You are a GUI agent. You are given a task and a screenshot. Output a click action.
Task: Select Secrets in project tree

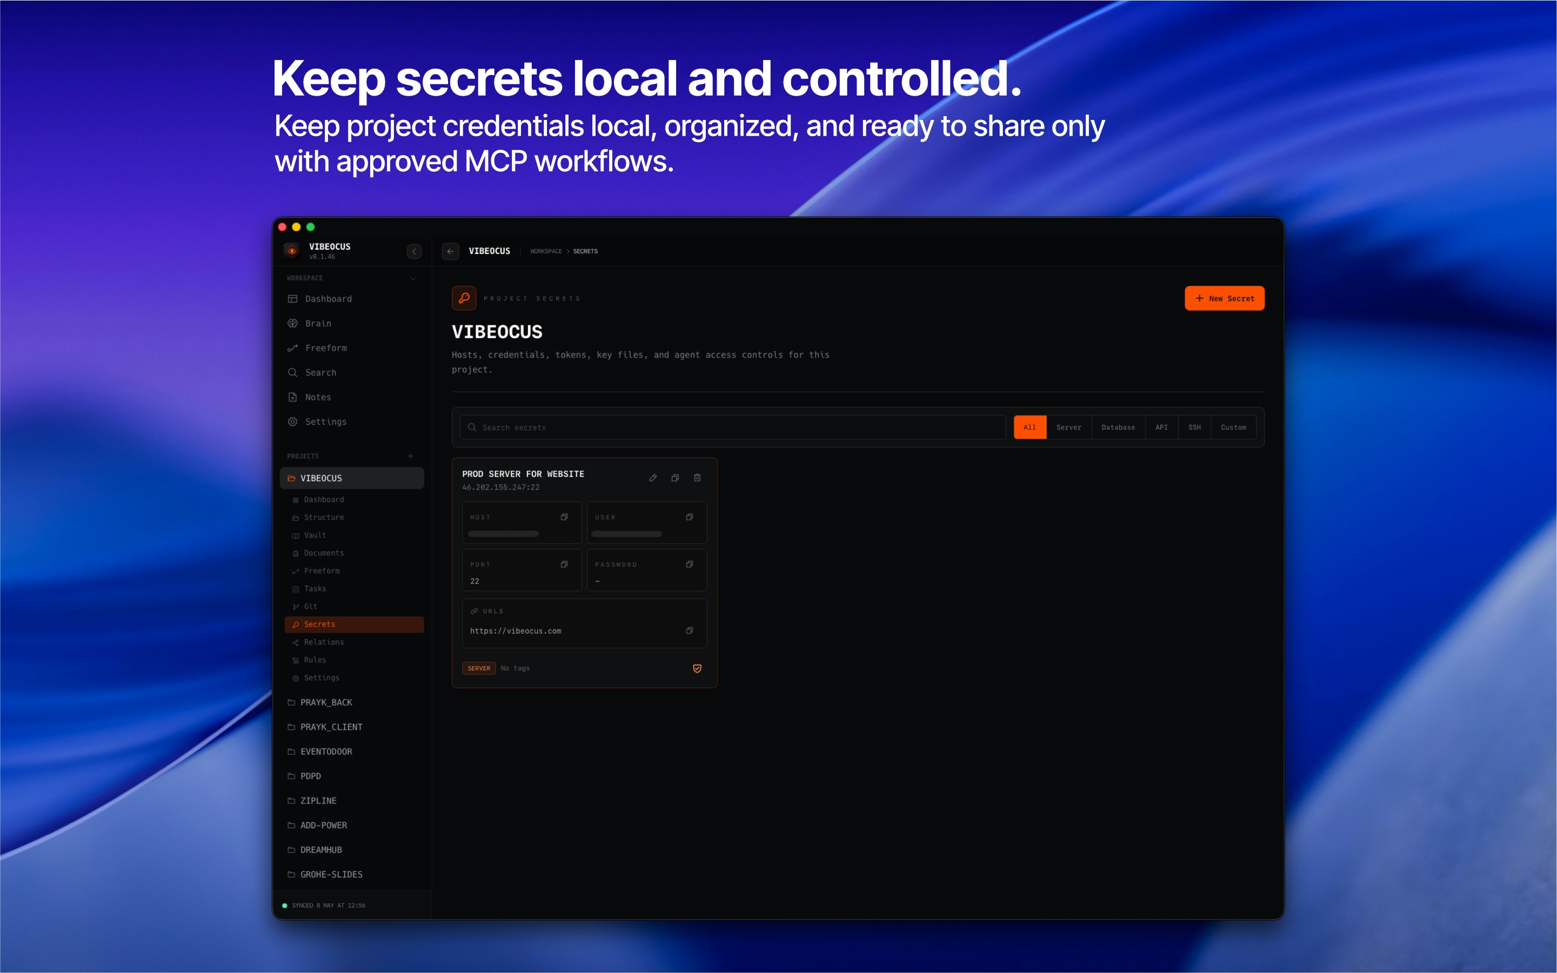[x=354, y=624]
